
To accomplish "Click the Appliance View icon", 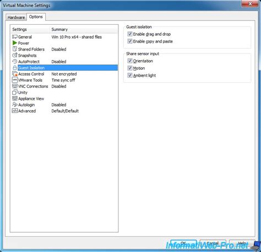I will point(15,98).
